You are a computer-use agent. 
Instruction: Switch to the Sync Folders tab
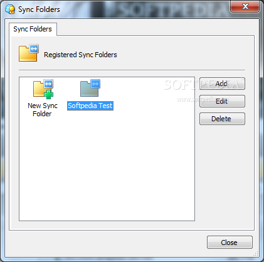point(33,29)
